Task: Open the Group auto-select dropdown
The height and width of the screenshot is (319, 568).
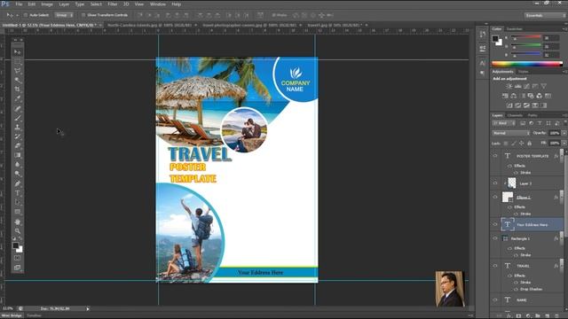Action: point(64,15)
